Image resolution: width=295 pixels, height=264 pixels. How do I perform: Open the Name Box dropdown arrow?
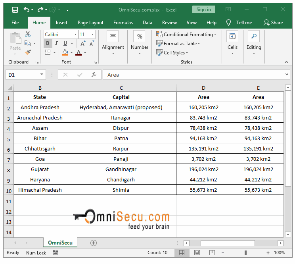tap(42, 75)
